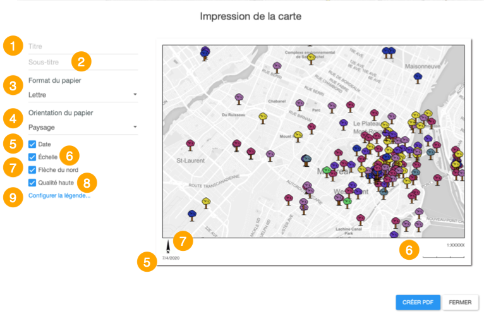This screenshot has height=316, width=484.
Task: Expand the Orientation du papier Paysage dropdown
Action: (x=83, y=127)
